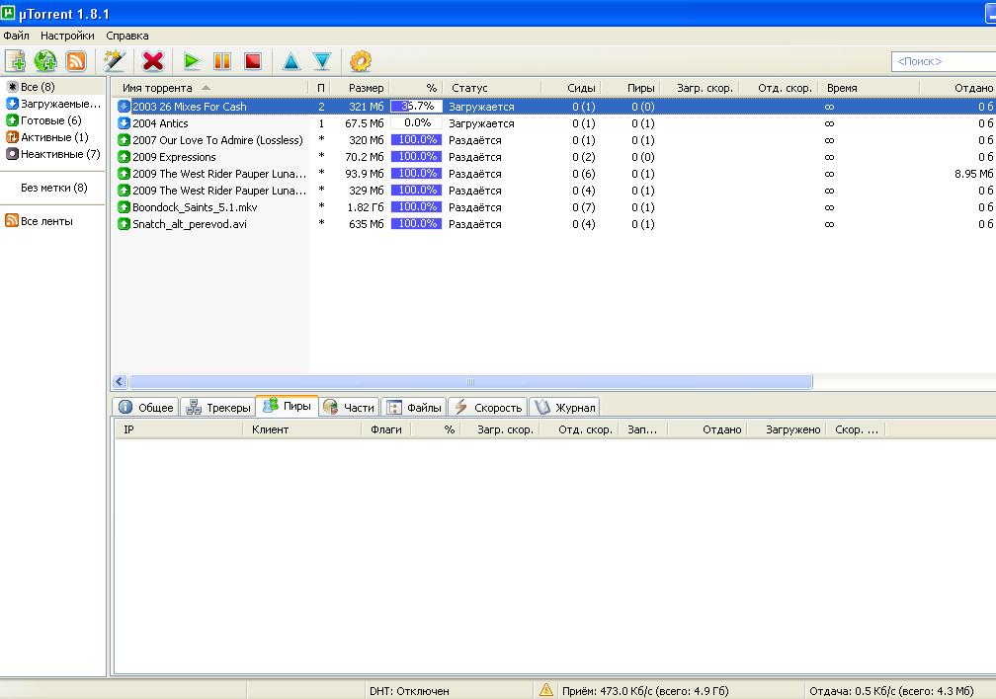Sort peers by Клиент column header
996x699 pixels.
301,429
